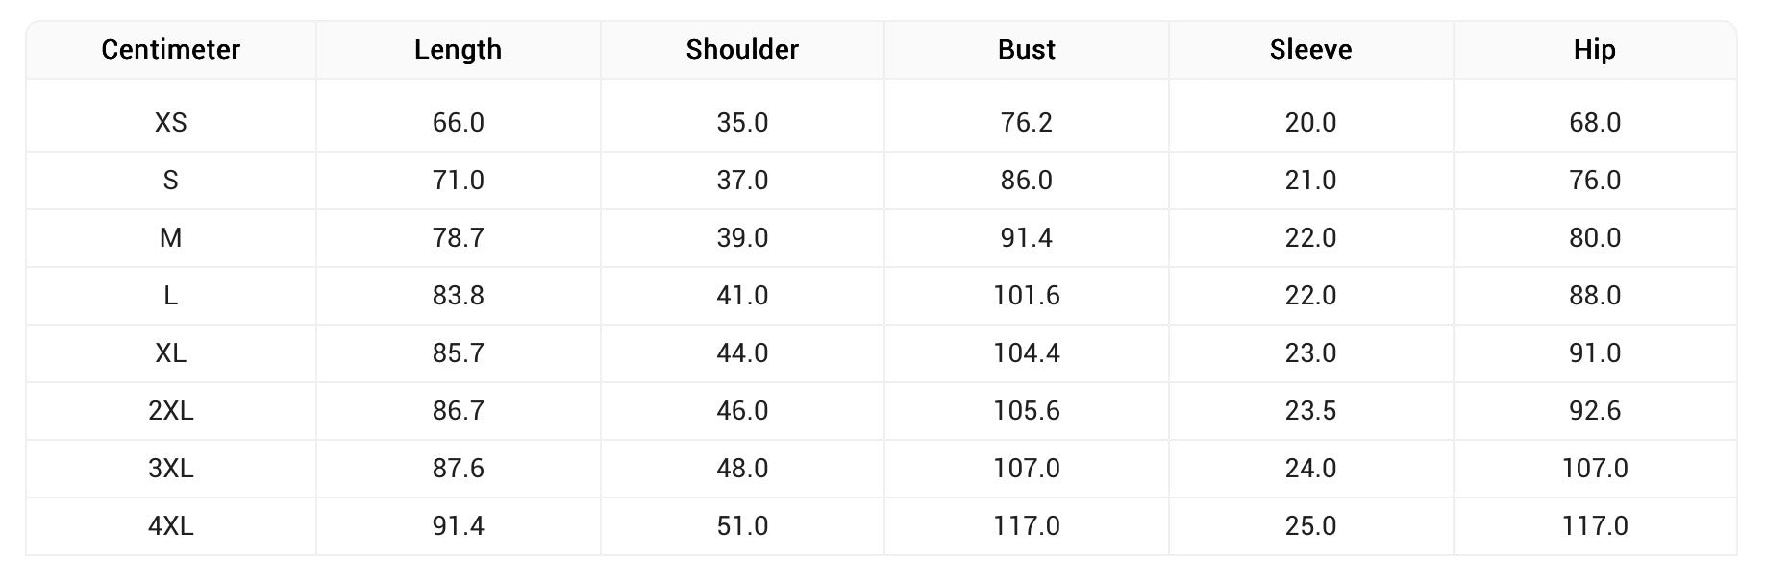The height and width of the screenshot is (582, 1766).
Task: Click the Bust column header
Action: [x=1026, y=50]
